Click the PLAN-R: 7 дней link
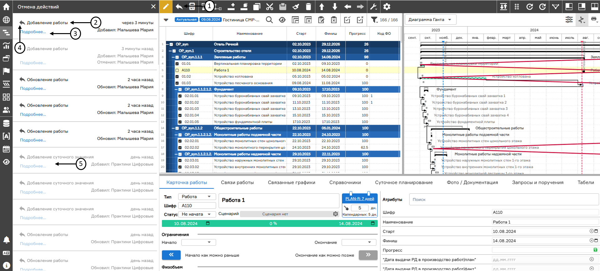 pyautogui.click(x=360, y=199)
